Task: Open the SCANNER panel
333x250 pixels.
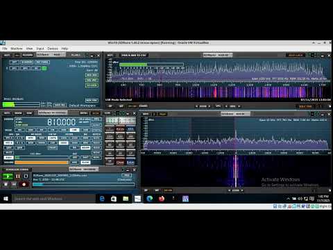Action: (27, 62)
